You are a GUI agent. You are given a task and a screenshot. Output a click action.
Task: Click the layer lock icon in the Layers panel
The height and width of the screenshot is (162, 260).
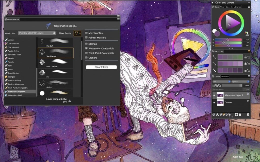click(x=240, y=115)
